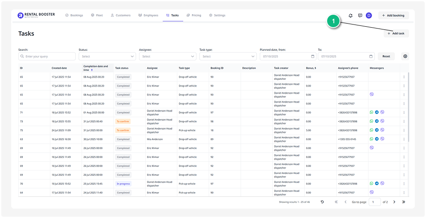426x218 pixels.
Task: Jump to last page double-arrow
Action: [404, 202]
